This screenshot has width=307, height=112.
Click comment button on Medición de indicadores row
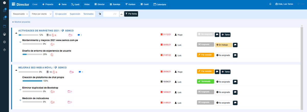[x=235, y=103]
